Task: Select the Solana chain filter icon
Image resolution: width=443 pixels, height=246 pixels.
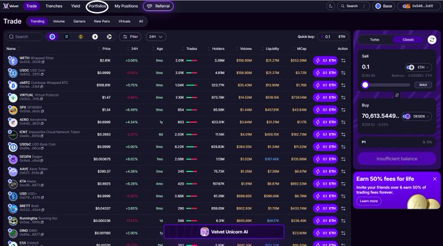Action: (x=66, y=36)
